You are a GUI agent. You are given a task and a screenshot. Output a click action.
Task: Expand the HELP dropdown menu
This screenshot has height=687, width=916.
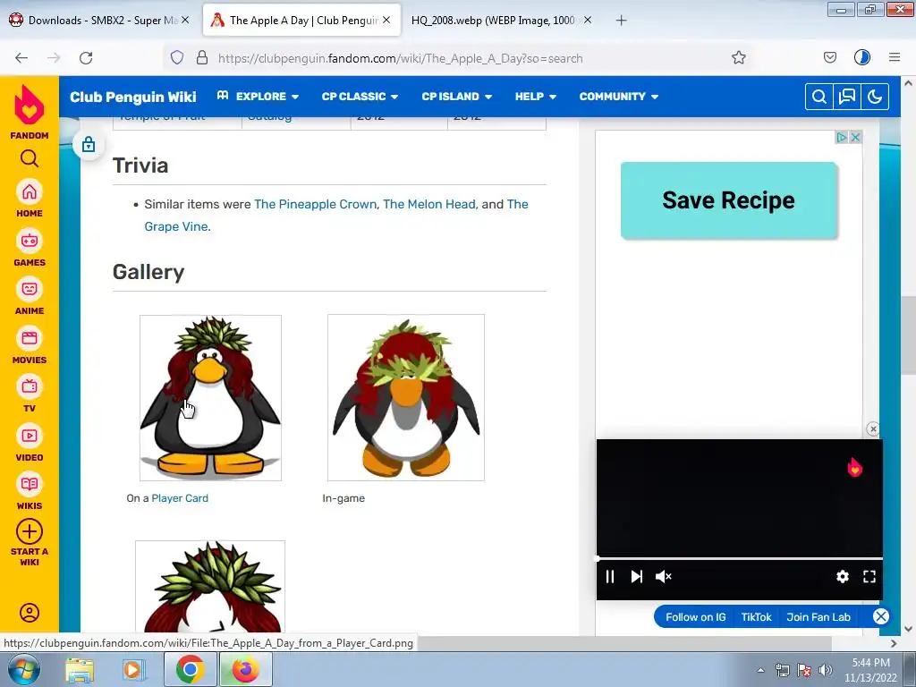[536, 97]
